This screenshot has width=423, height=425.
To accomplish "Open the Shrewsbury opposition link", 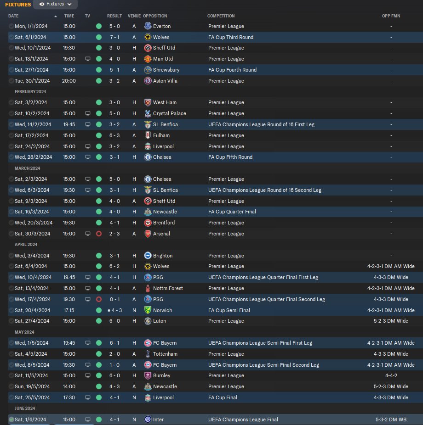I will point(166,70).
